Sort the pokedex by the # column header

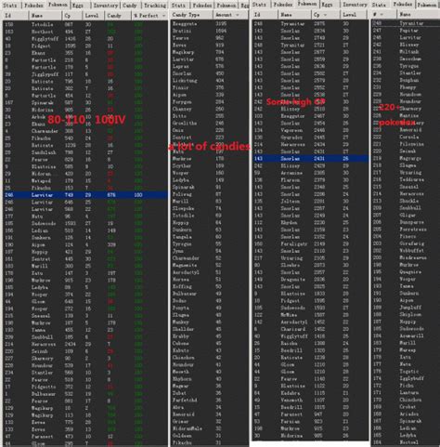(383, 15)
